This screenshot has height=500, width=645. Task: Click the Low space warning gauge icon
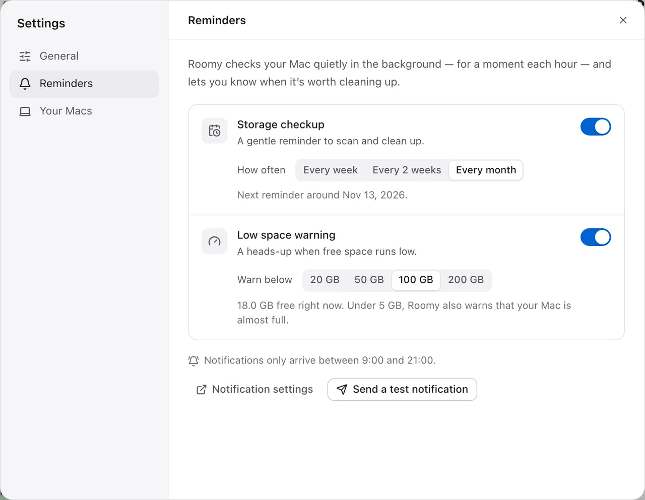[x=215, y=241]
